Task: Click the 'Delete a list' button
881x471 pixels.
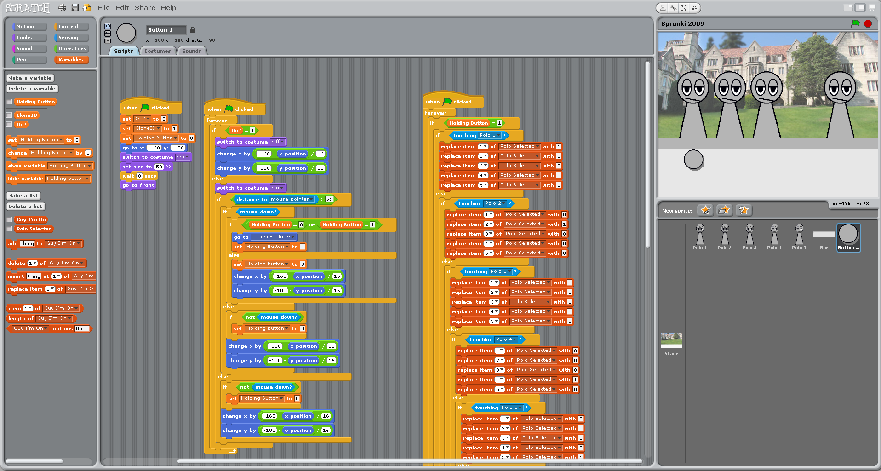Action: [25, 207]
